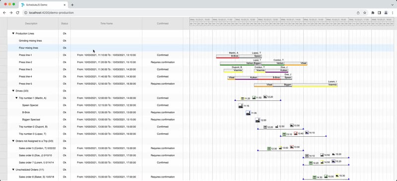The image size is (397, 181).
Task: Open the browser extensions puzzle icon
Action: 373,13
